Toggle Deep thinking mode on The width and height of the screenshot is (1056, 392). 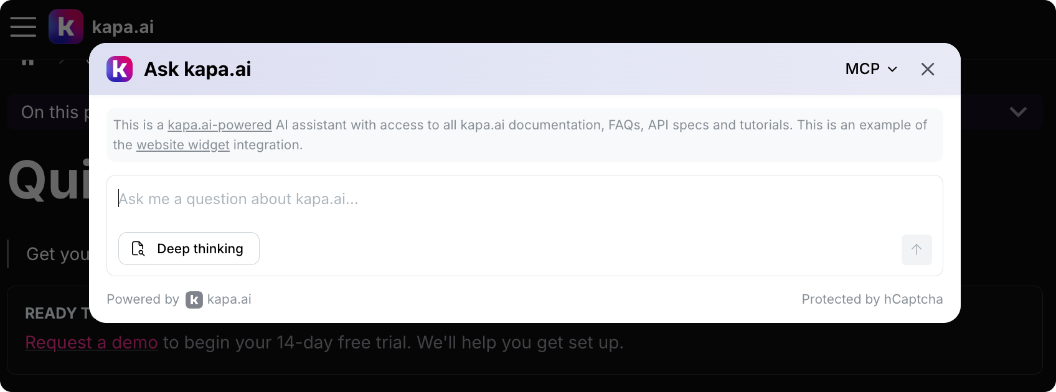pyautogui.click(x=189, y=248)
